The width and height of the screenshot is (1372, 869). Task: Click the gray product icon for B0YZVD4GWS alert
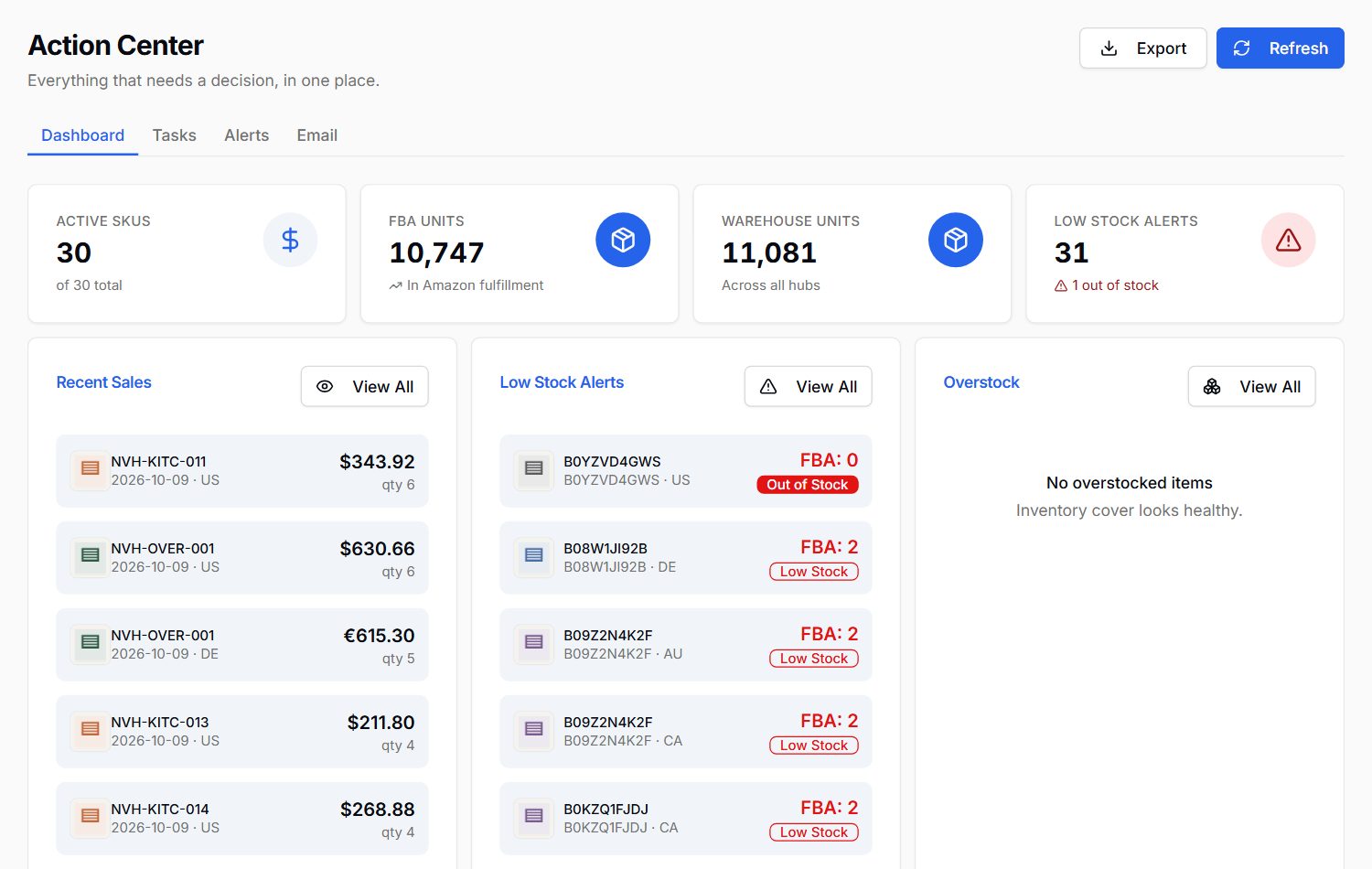(x=534, y=470)
